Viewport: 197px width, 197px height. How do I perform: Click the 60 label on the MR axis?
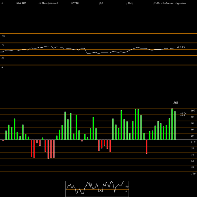tap(192, 123)
